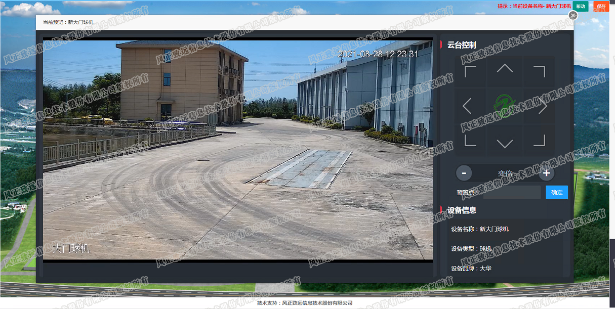The image size is (615, 309).
Task: Click the green center icon of PTZ pad
Action: [504, 105]
